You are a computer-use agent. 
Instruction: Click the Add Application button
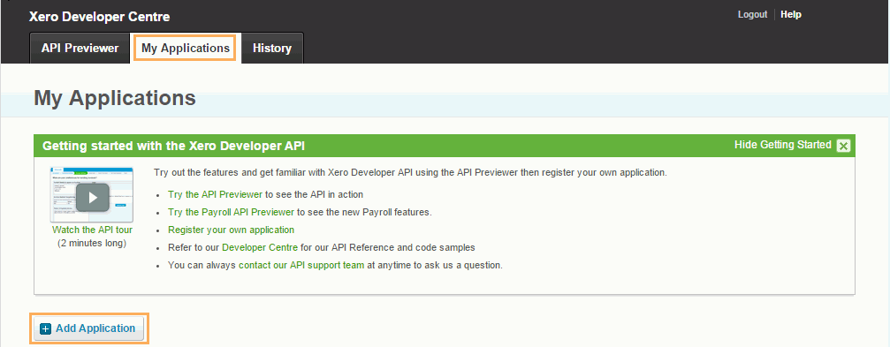pos(88,328)
